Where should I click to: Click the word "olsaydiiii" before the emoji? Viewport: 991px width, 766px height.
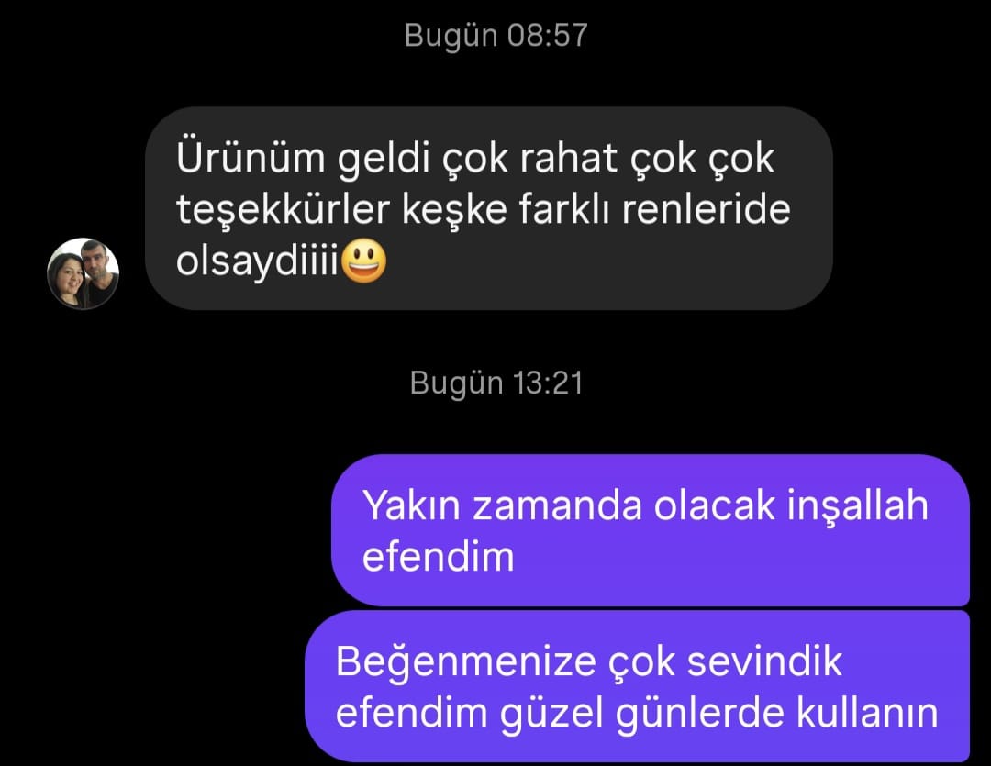(x=257, y=261)
